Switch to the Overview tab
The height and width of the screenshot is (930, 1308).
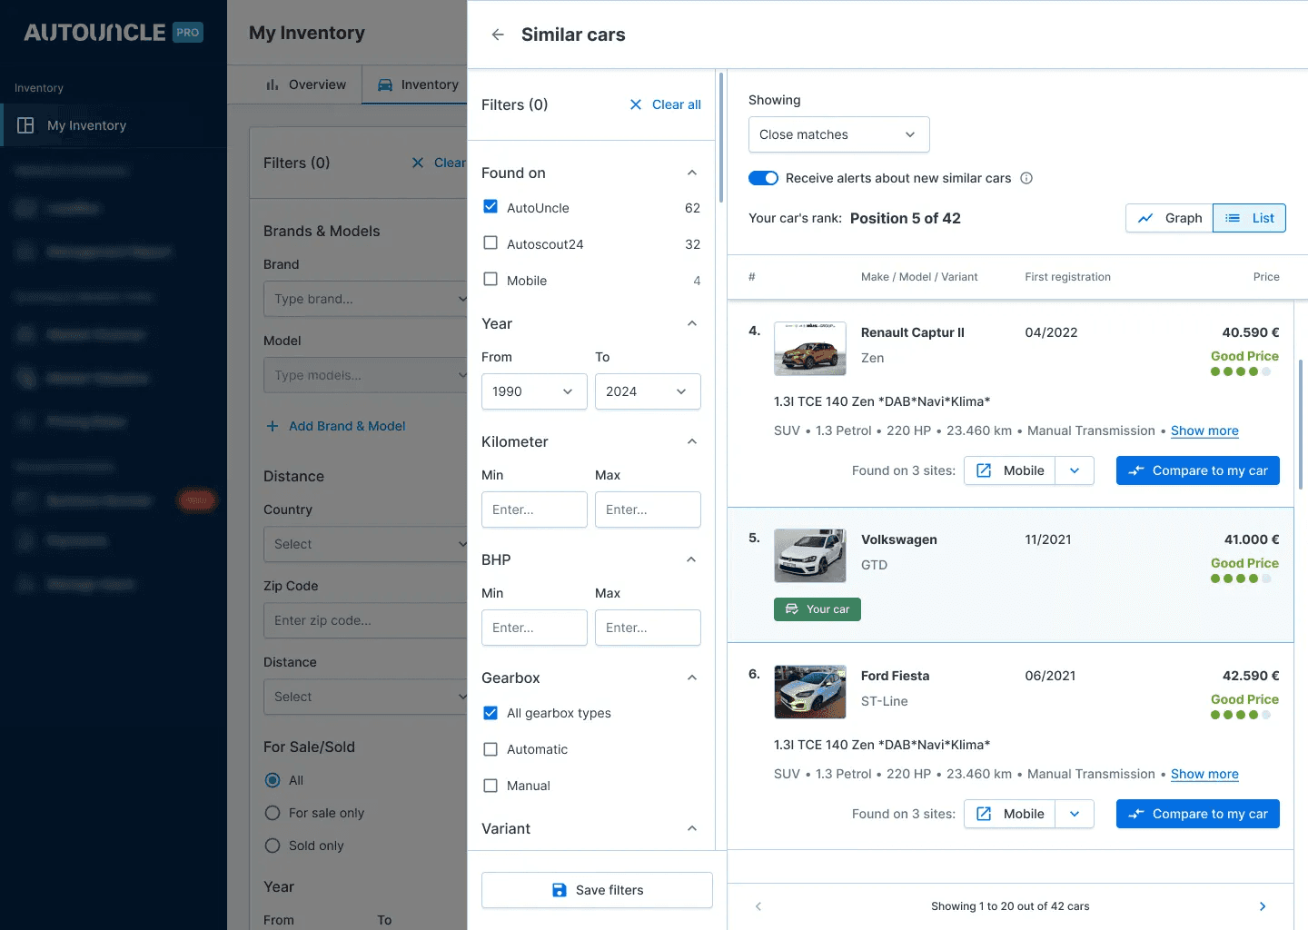[x=305, y=84]
